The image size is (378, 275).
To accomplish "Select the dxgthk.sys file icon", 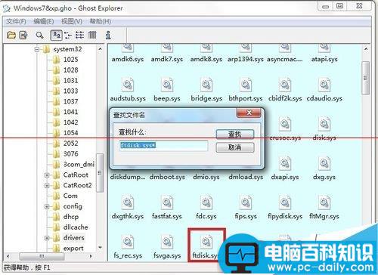I will 128,202.
